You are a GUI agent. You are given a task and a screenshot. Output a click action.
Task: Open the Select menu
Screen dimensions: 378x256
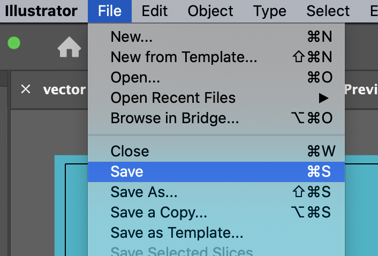pyautogui.click(x=328, y=11)
